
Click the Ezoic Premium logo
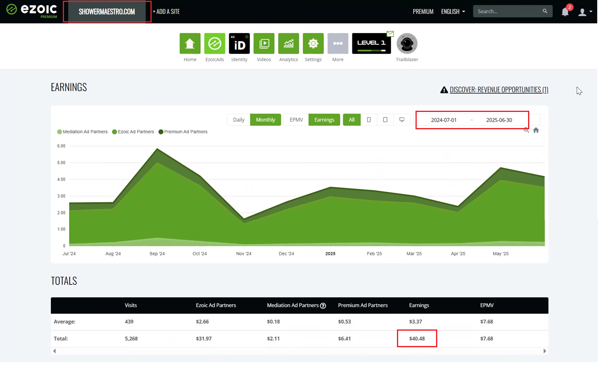tap(32, 10)
